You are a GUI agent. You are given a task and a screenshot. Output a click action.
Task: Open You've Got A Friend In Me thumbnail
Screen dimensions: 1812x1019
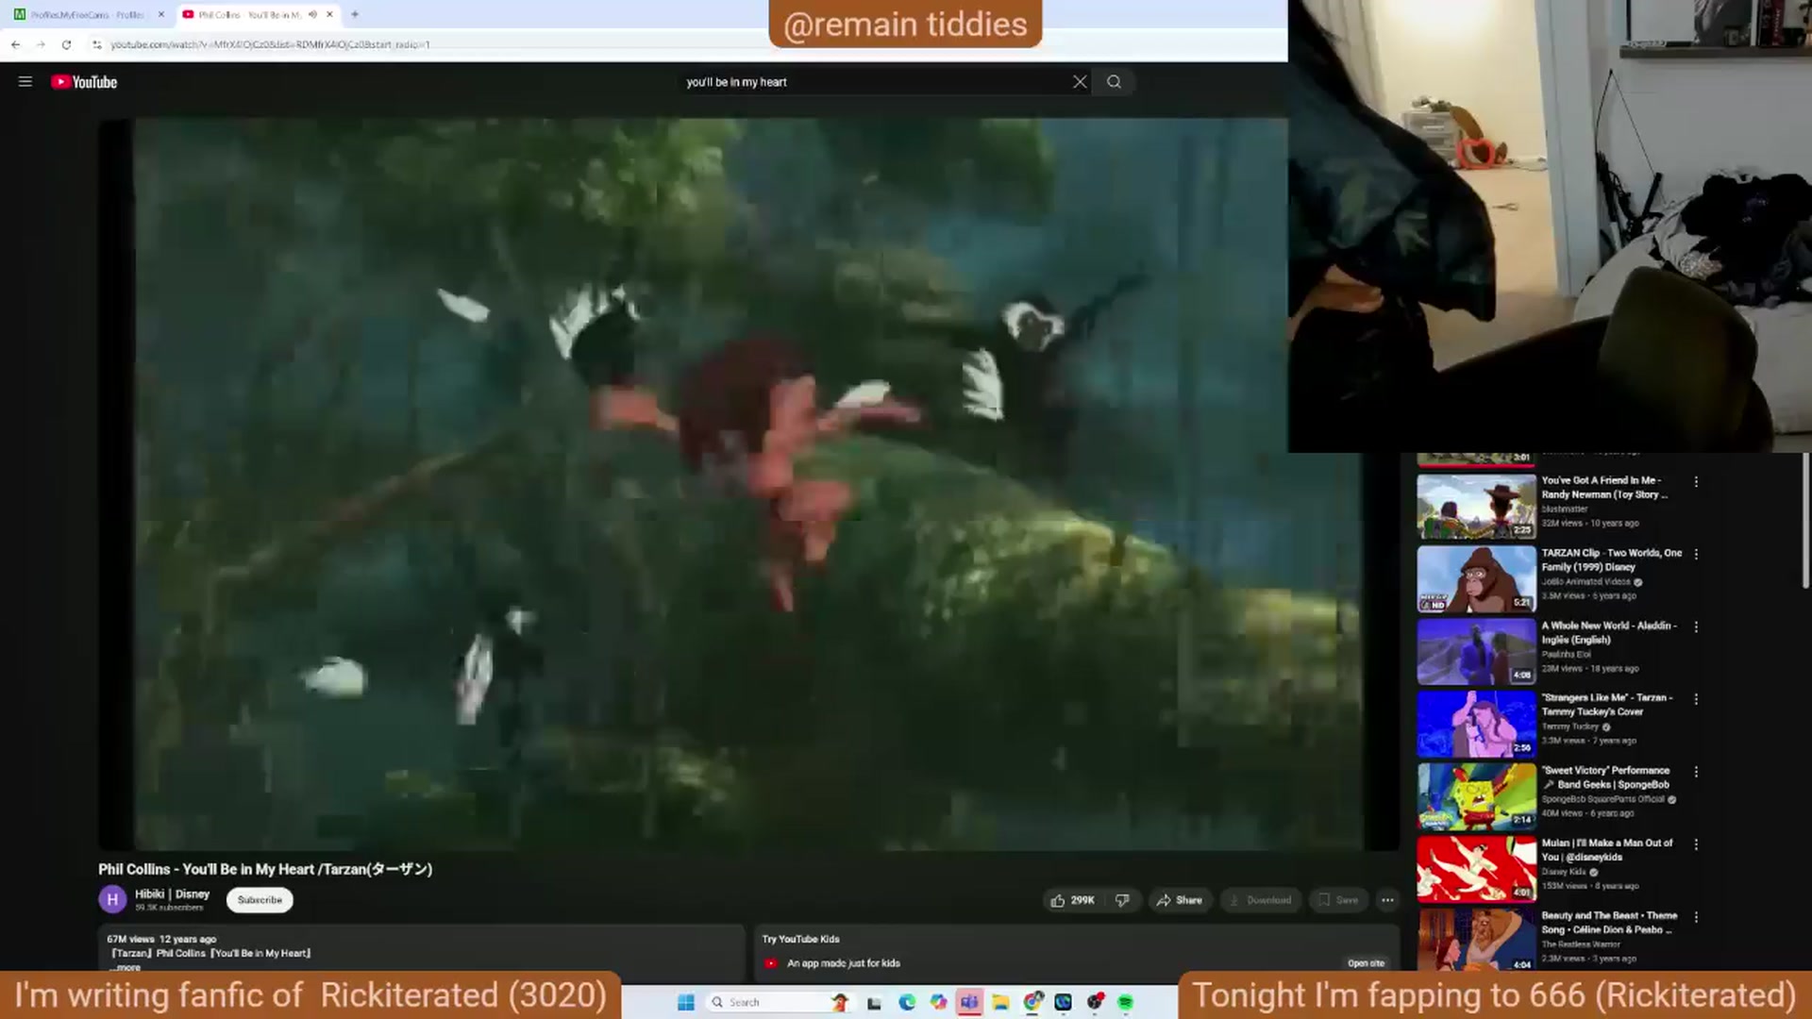pos(1476,507)
